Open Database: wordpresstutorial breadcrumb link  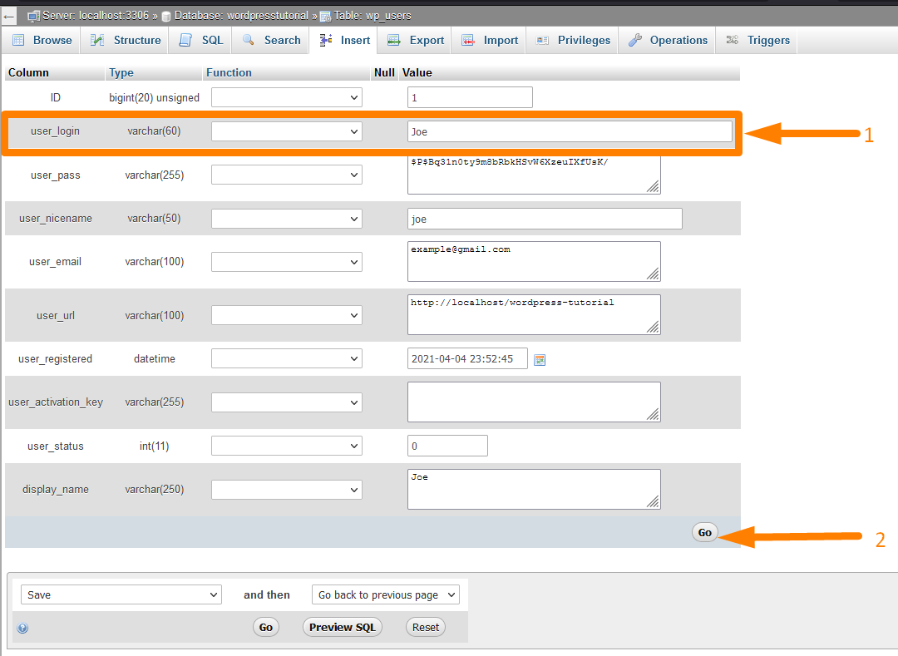[x=241, y=16]
